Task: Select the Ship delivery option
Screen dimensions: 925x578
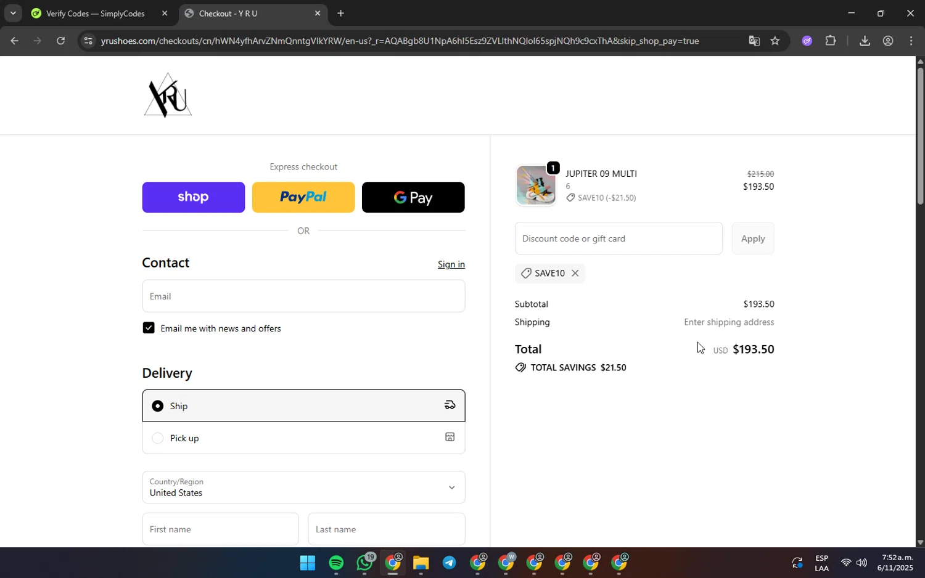Action: tap(303, 405)
